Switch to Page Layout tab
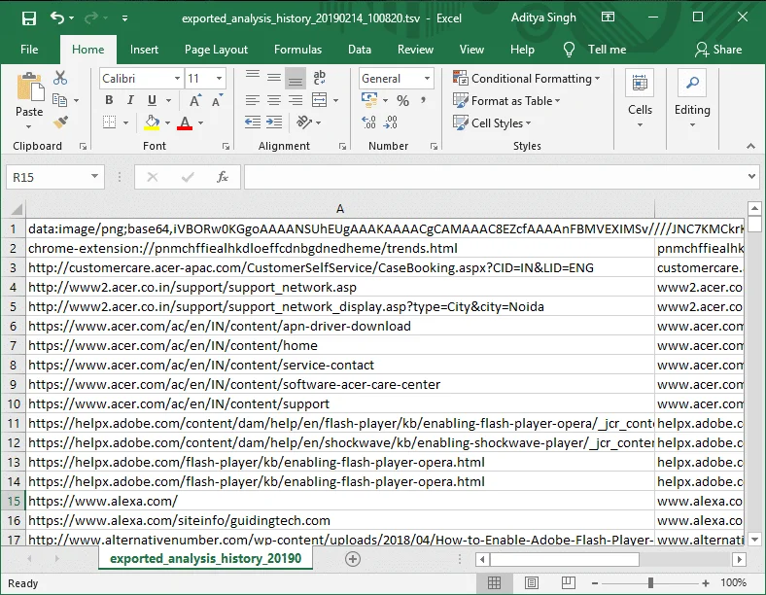 tap(216, 50)
